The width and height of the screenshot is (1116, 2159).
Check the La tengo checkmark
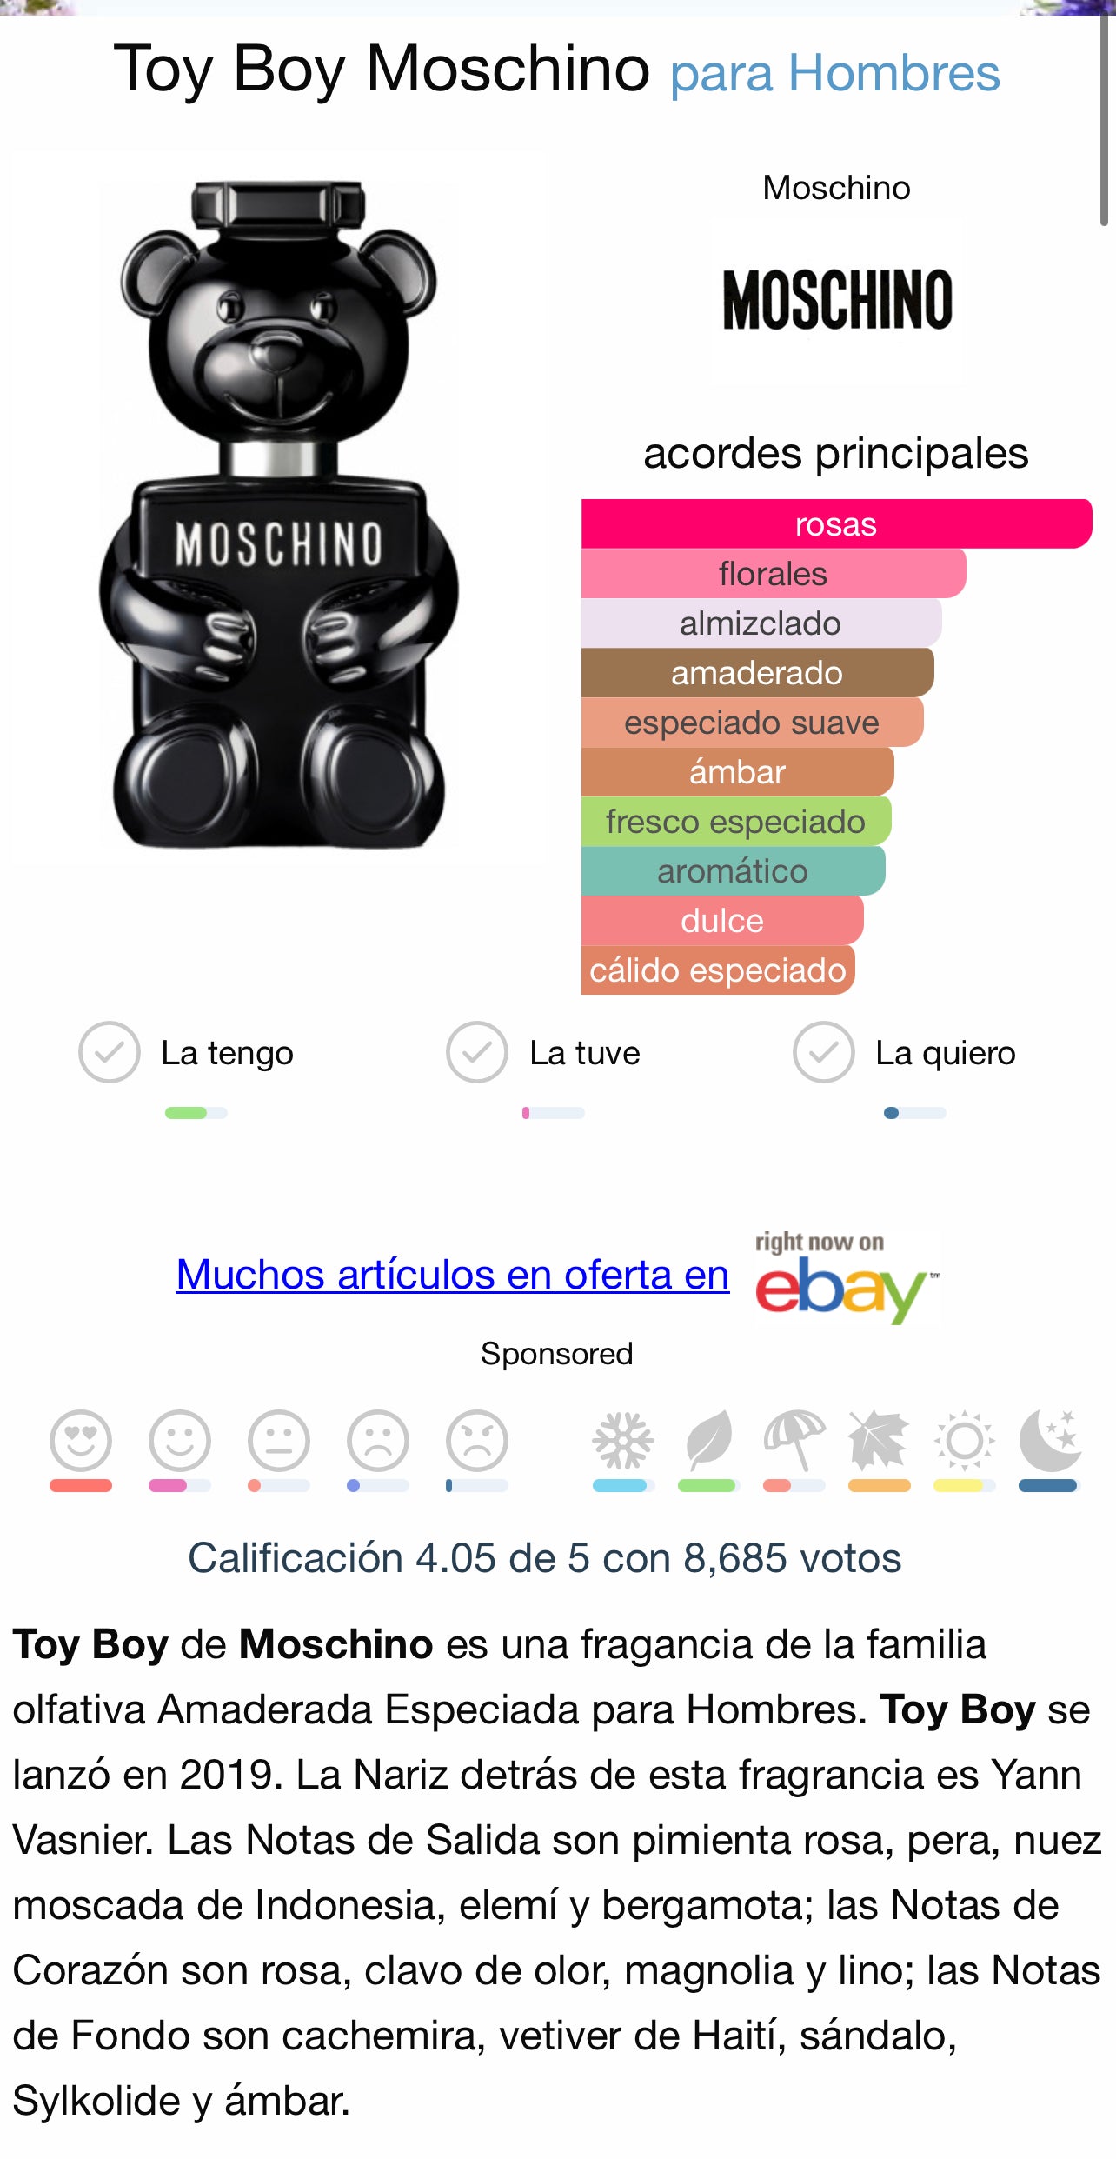pyautogui.click(x=110, y=1052)
